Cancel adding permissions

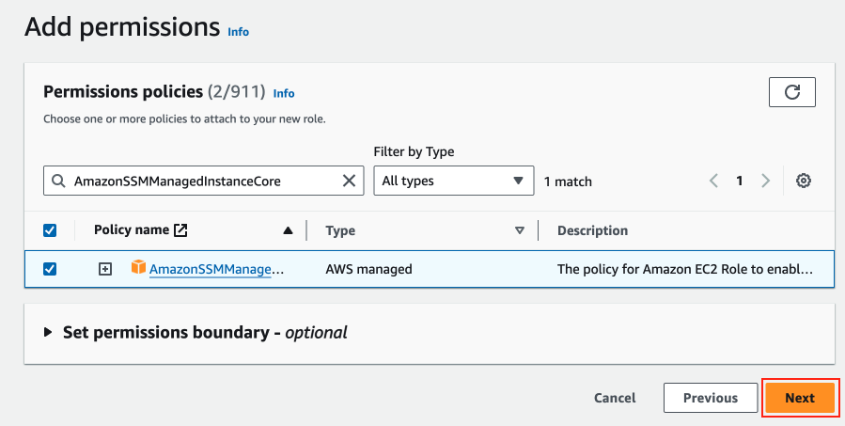(615, 398)
